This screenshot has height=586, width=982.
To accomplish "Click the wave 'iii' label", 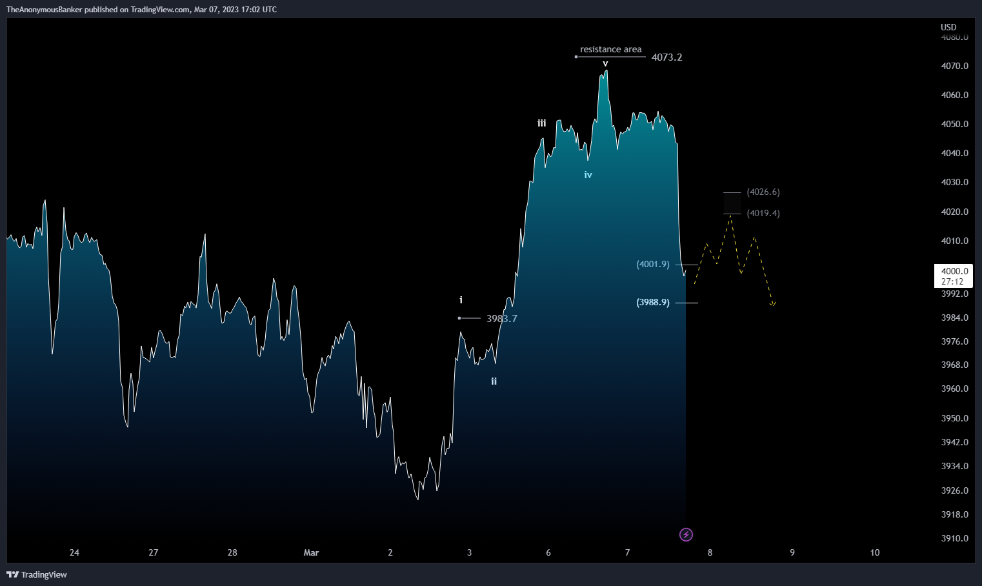I will click(x=542, y=123).
